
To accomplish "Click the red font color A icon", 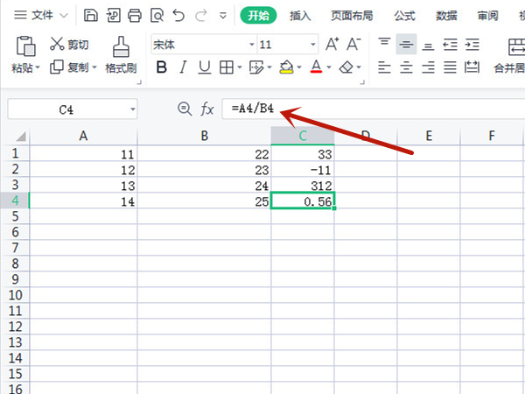I will pyautogui.click(x=316, y=67).
